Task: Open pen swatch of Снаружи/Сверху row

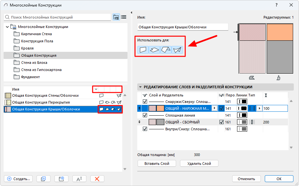Action: 242,102
